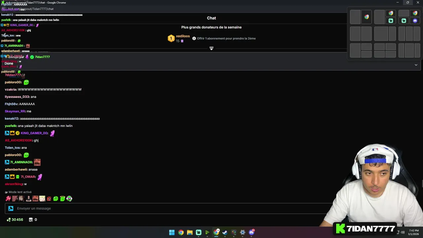Select the man in black shirt emote
Image resolution: width=423 pixels, height=238 pixels.
click(28, 199)
